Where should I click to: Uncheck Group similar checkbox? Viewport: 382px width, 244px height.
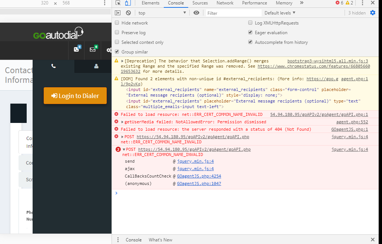pos(117,52)
